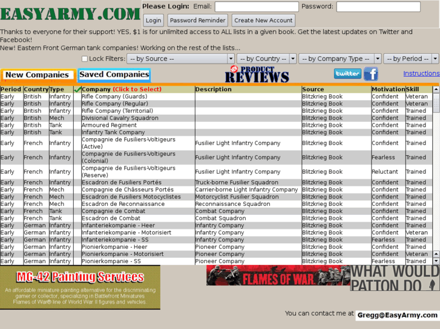Click the Password Reminder button
The width and height of the screenshot is (440, 329).
(197, 21)
